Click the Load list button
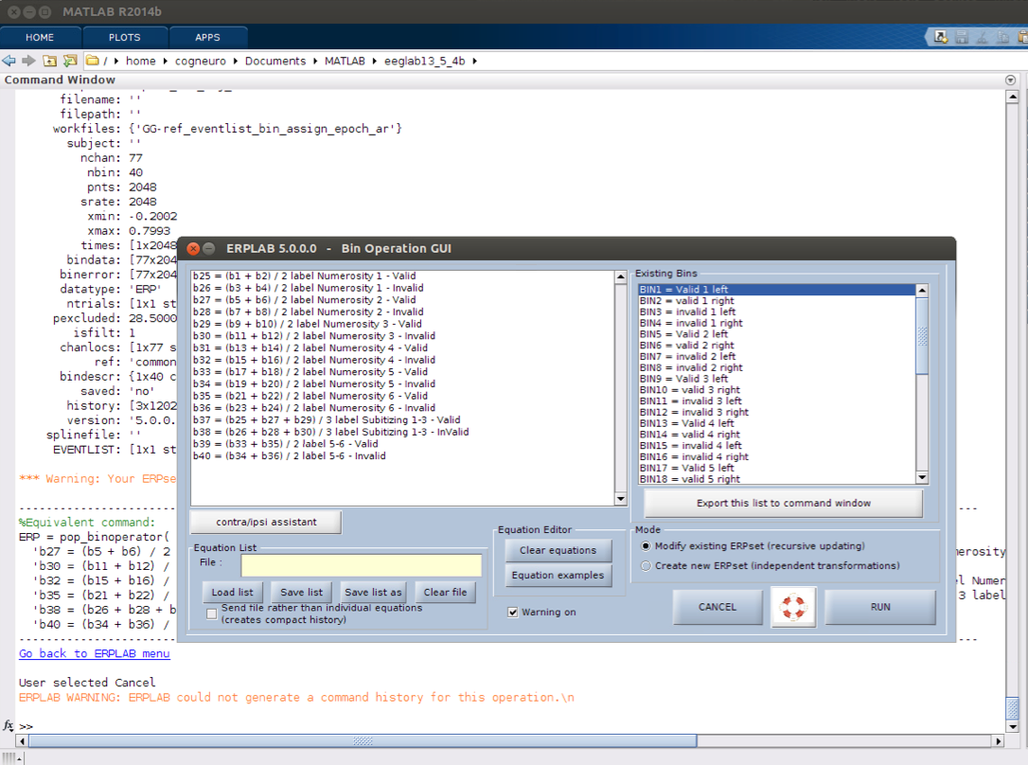Image resolution: width=1028 pixels, height=765 pixels. pyautogui.click(x=232, y=592)
